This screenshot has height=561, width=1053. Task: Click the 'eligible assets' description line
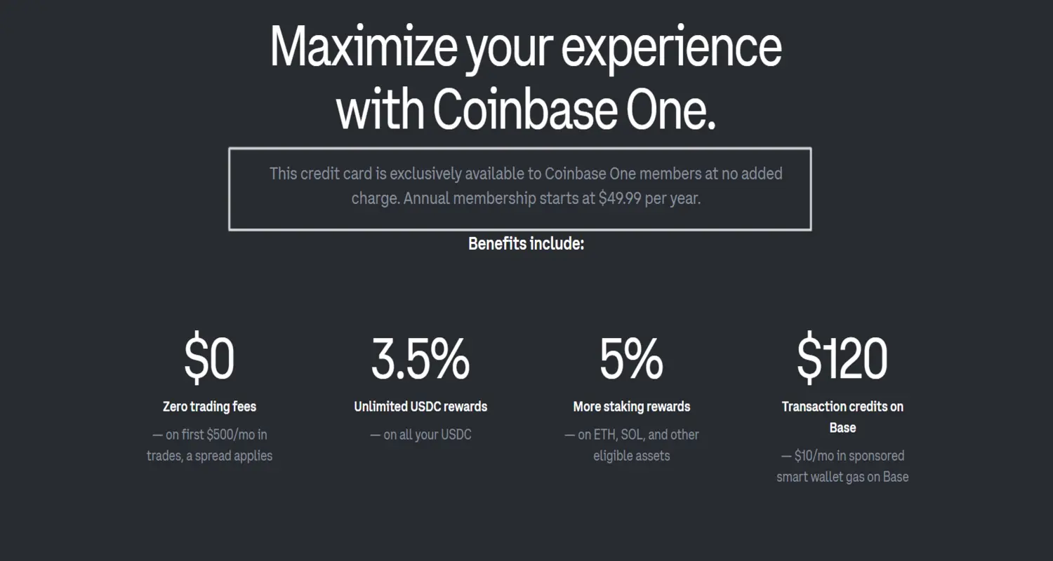pyautogui.click(x=631, y=456)
